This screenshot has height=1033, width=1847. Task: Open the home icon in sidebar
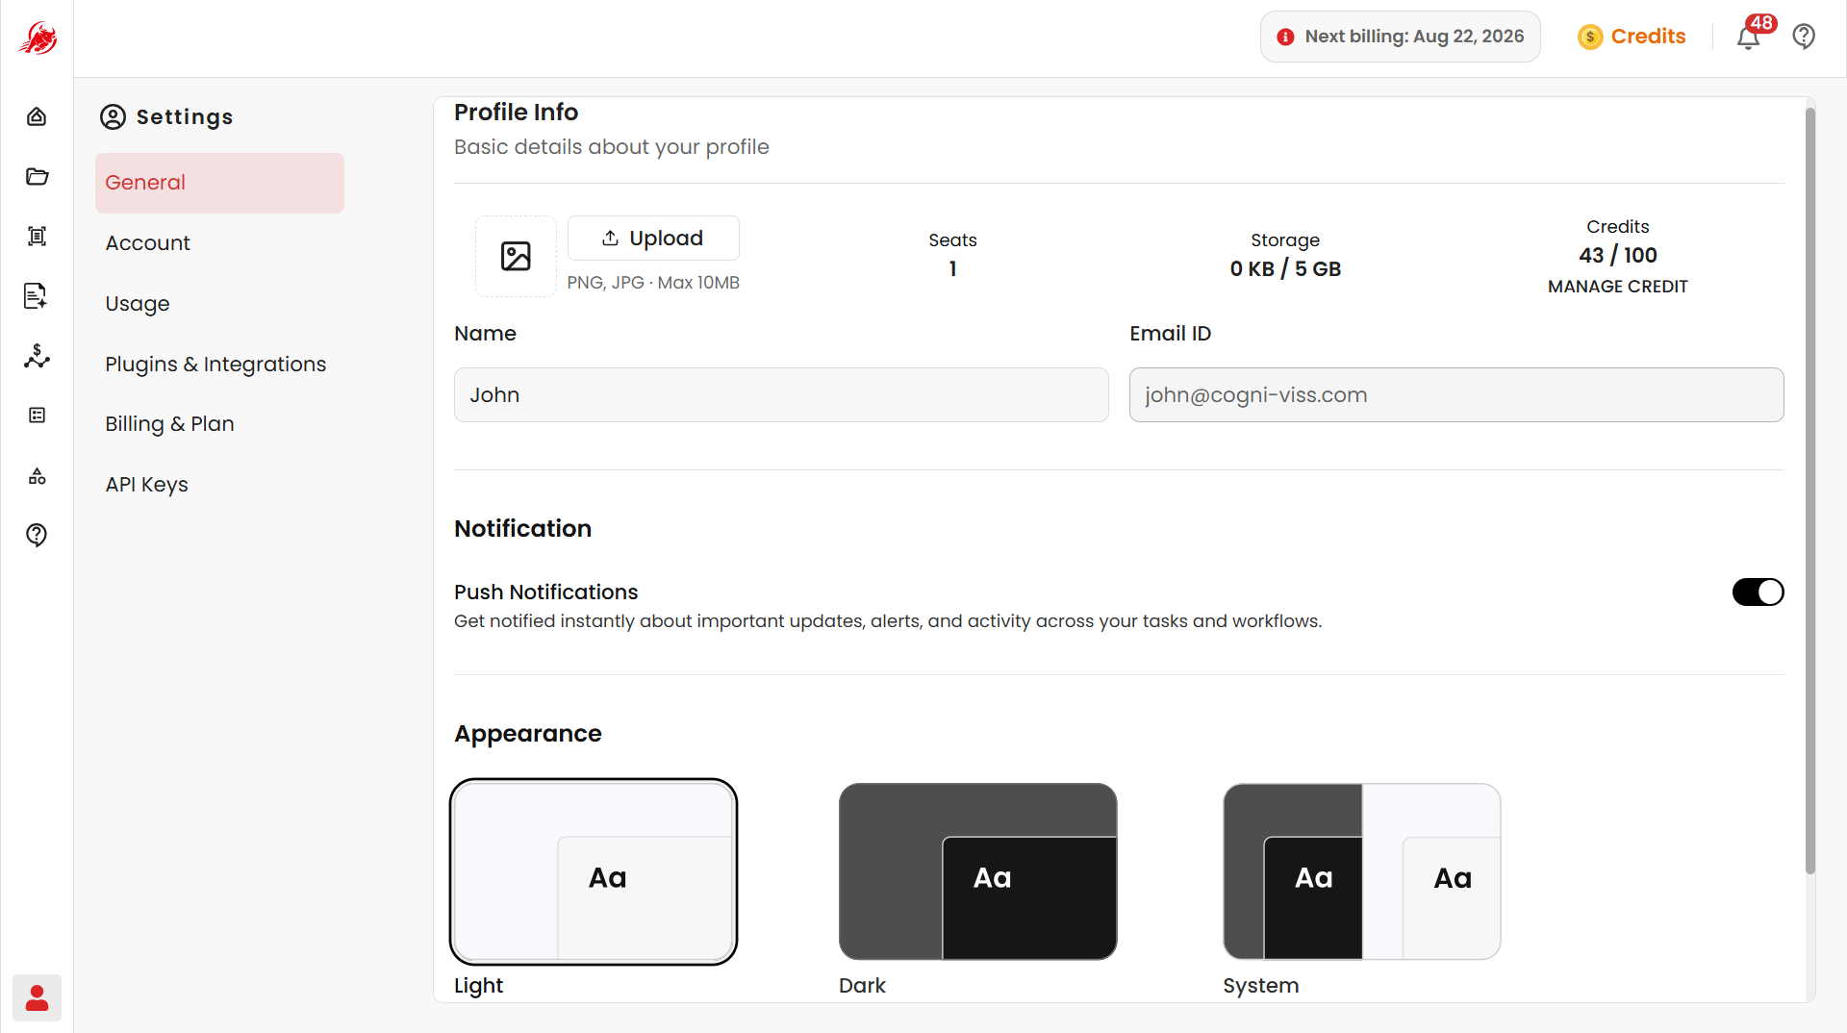point(37,116)
